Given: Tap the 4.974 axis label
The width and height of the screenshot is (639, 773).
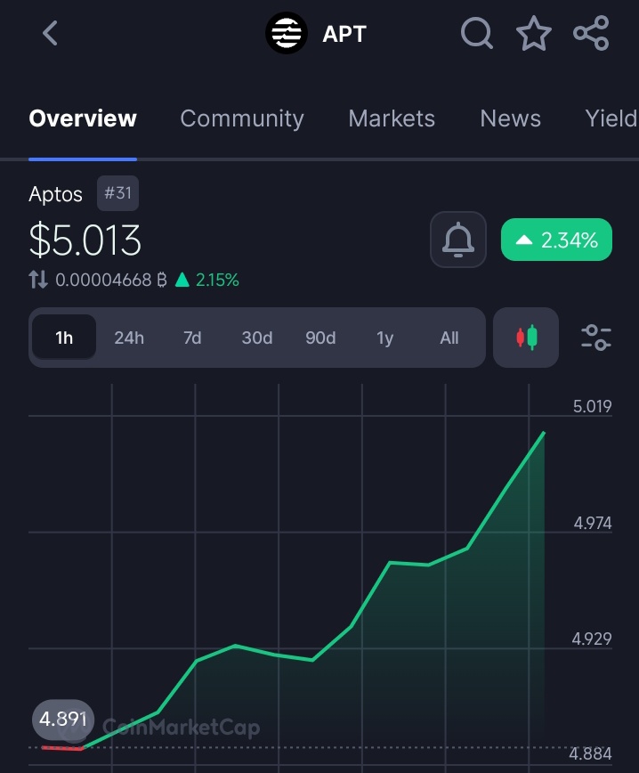Looking at the screenshot, I should coord(593,523).
